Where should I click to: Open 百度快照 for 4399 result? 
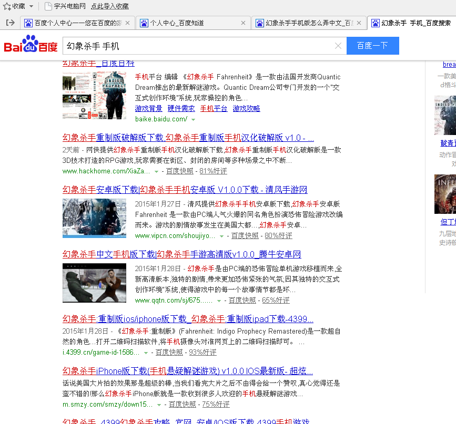(x=169, y=352)
